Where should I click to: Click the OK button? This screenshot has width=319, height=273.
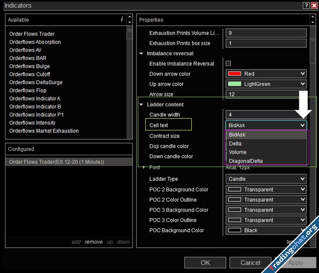point(205,262)
